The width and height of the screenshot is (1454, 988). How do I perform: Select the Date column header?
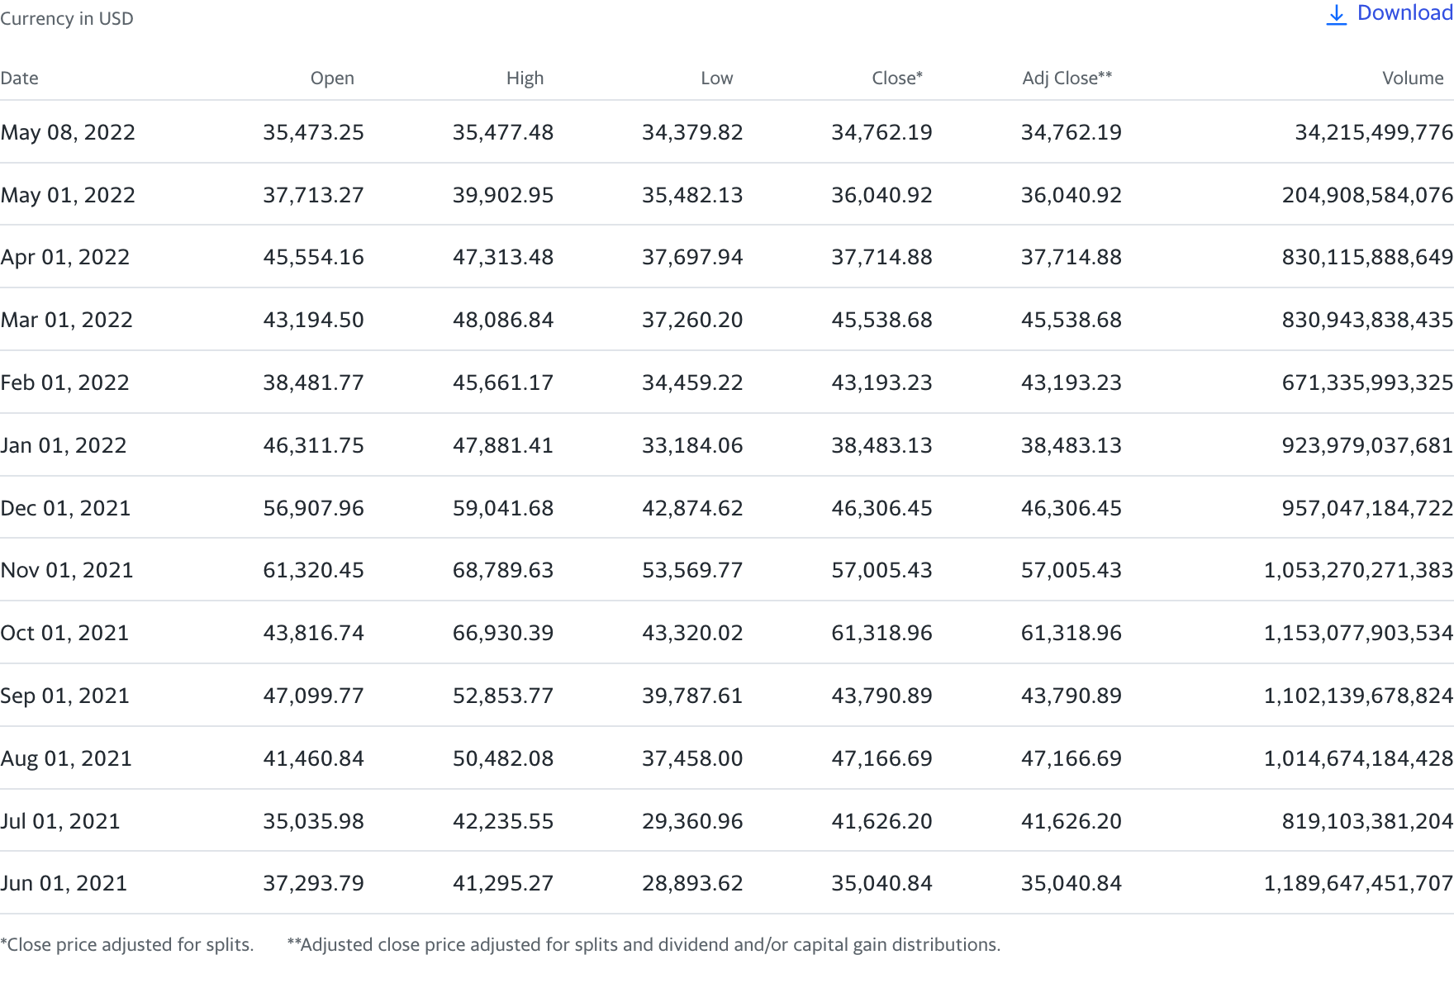(20, 78)
